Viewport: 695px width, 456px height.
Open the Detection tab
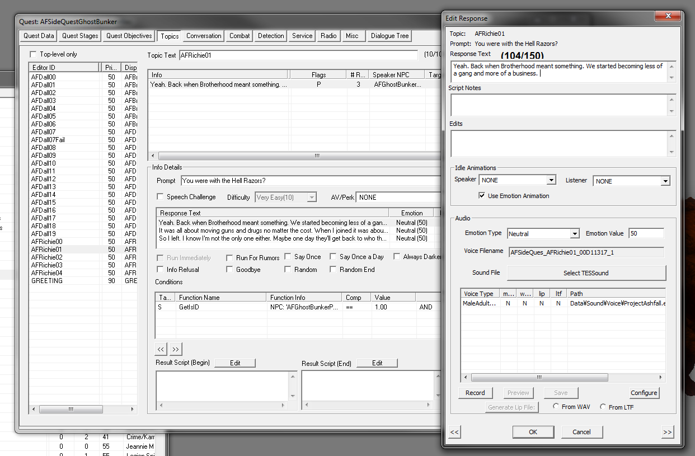coord(271,36)
